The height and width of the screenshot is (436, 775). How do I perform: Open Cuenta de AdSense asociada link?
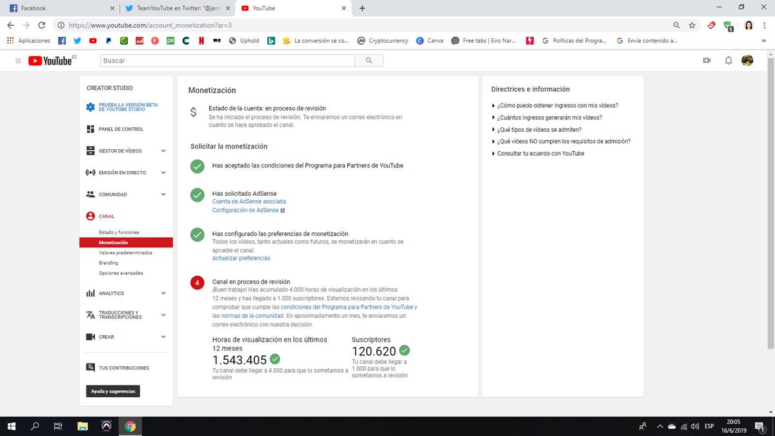tap(249, 202)
